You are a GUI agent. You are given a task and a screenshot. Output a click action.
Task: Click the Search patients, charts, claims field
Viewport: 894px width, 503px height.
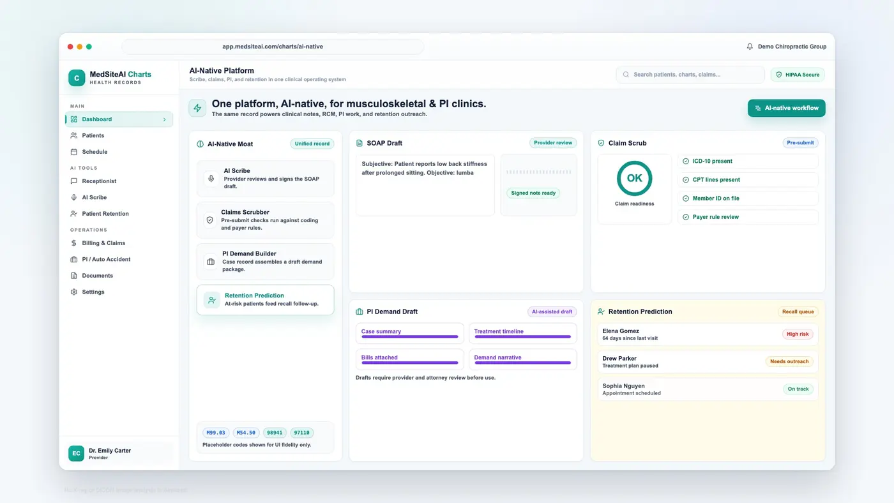[x=690, y=75]
